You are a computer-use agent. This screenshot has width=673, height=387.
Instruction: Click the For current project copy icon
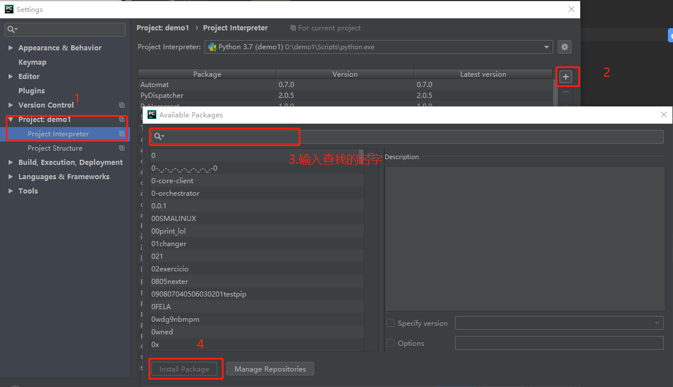293,28
